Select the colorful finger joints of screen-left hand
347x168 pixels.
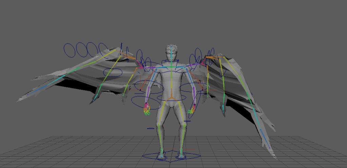point(147,109)
